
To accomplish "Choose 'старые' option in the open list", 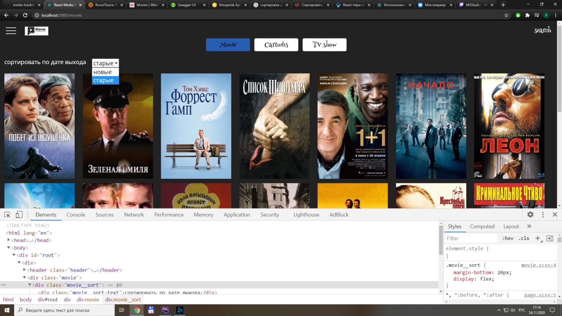I will [105, 80].
